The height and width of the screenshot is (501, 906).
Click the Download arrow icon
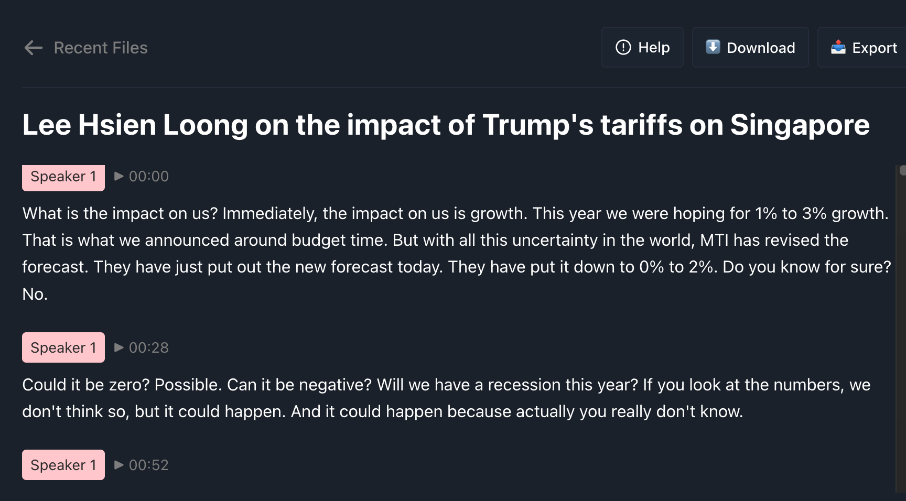pos(713,47)
